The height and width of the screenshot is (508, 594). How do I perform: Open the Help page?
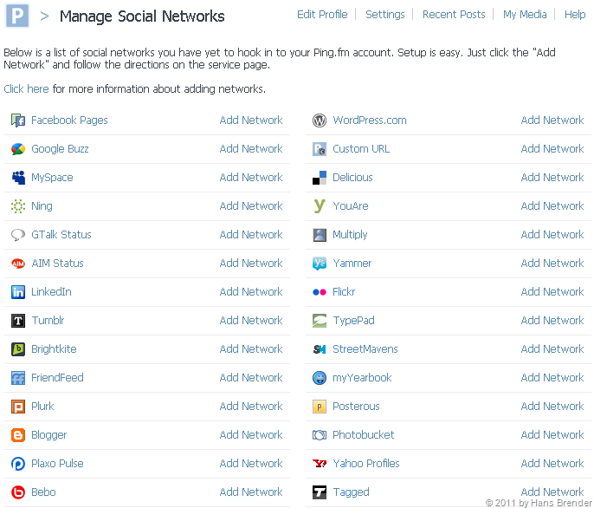click(x=575, y=15)
